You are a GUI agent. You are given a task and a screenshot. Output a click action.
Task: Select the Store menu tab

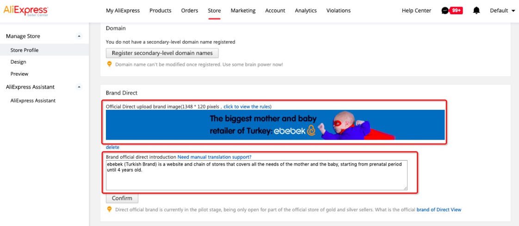click(x=214, y=11)
